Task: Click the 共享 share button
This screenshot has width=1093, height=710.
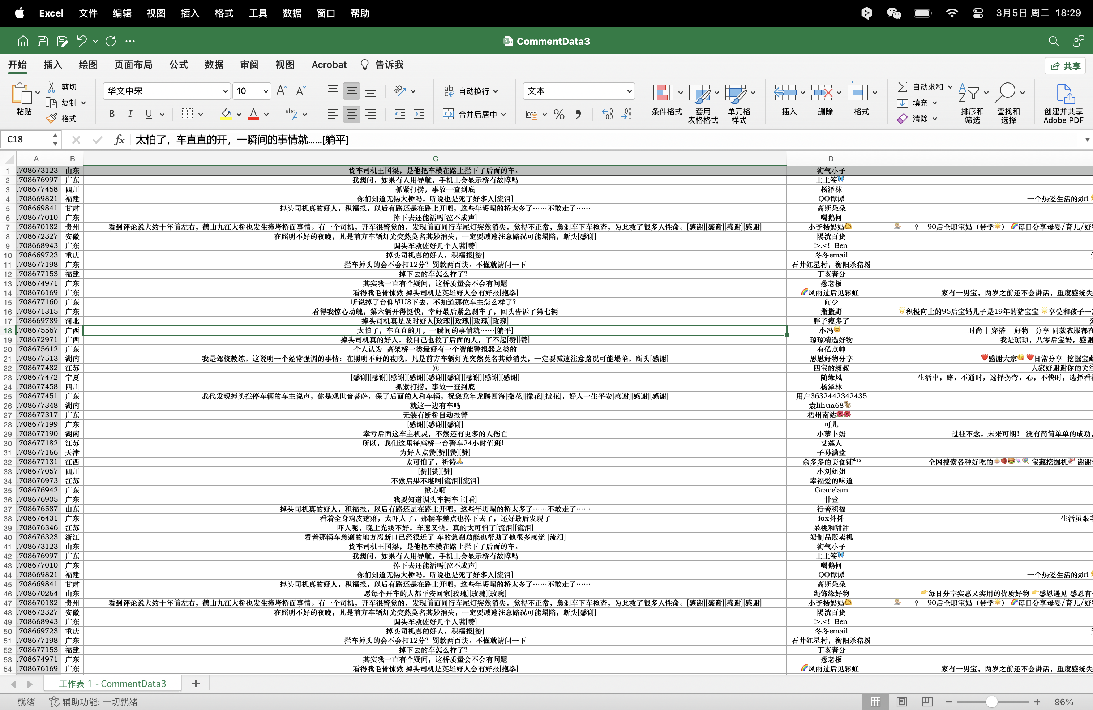Action: (x=1066, y=66)
